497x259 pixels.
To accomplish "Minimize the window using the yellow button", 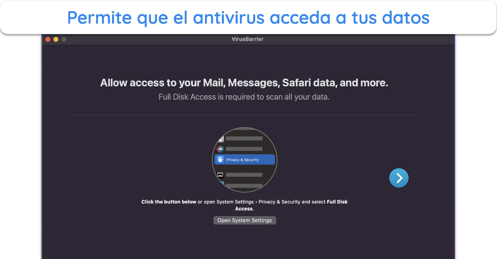I will tap(56, 39).
